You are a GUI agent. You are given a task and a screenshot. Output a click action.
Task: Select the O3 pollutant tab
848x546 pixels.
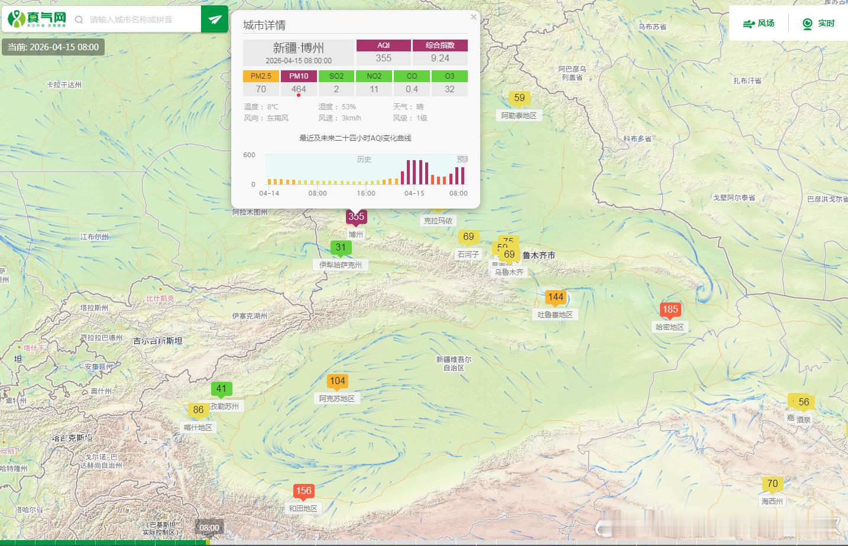pyautogui.click(x=449, y=76)
